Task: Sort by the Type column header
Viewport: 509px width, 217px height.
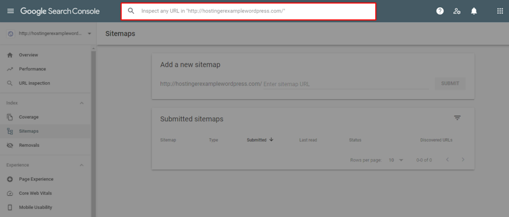Action: pyautogui.click(x=214, y=140)
